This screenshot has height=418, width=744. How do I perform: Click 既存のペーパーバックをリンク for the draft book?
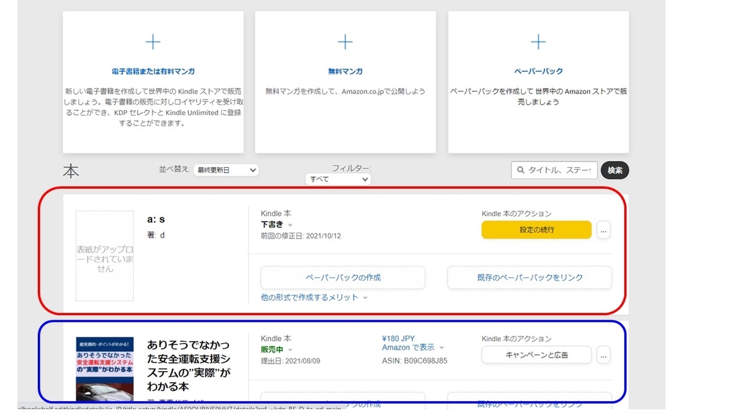pos(529,277)
